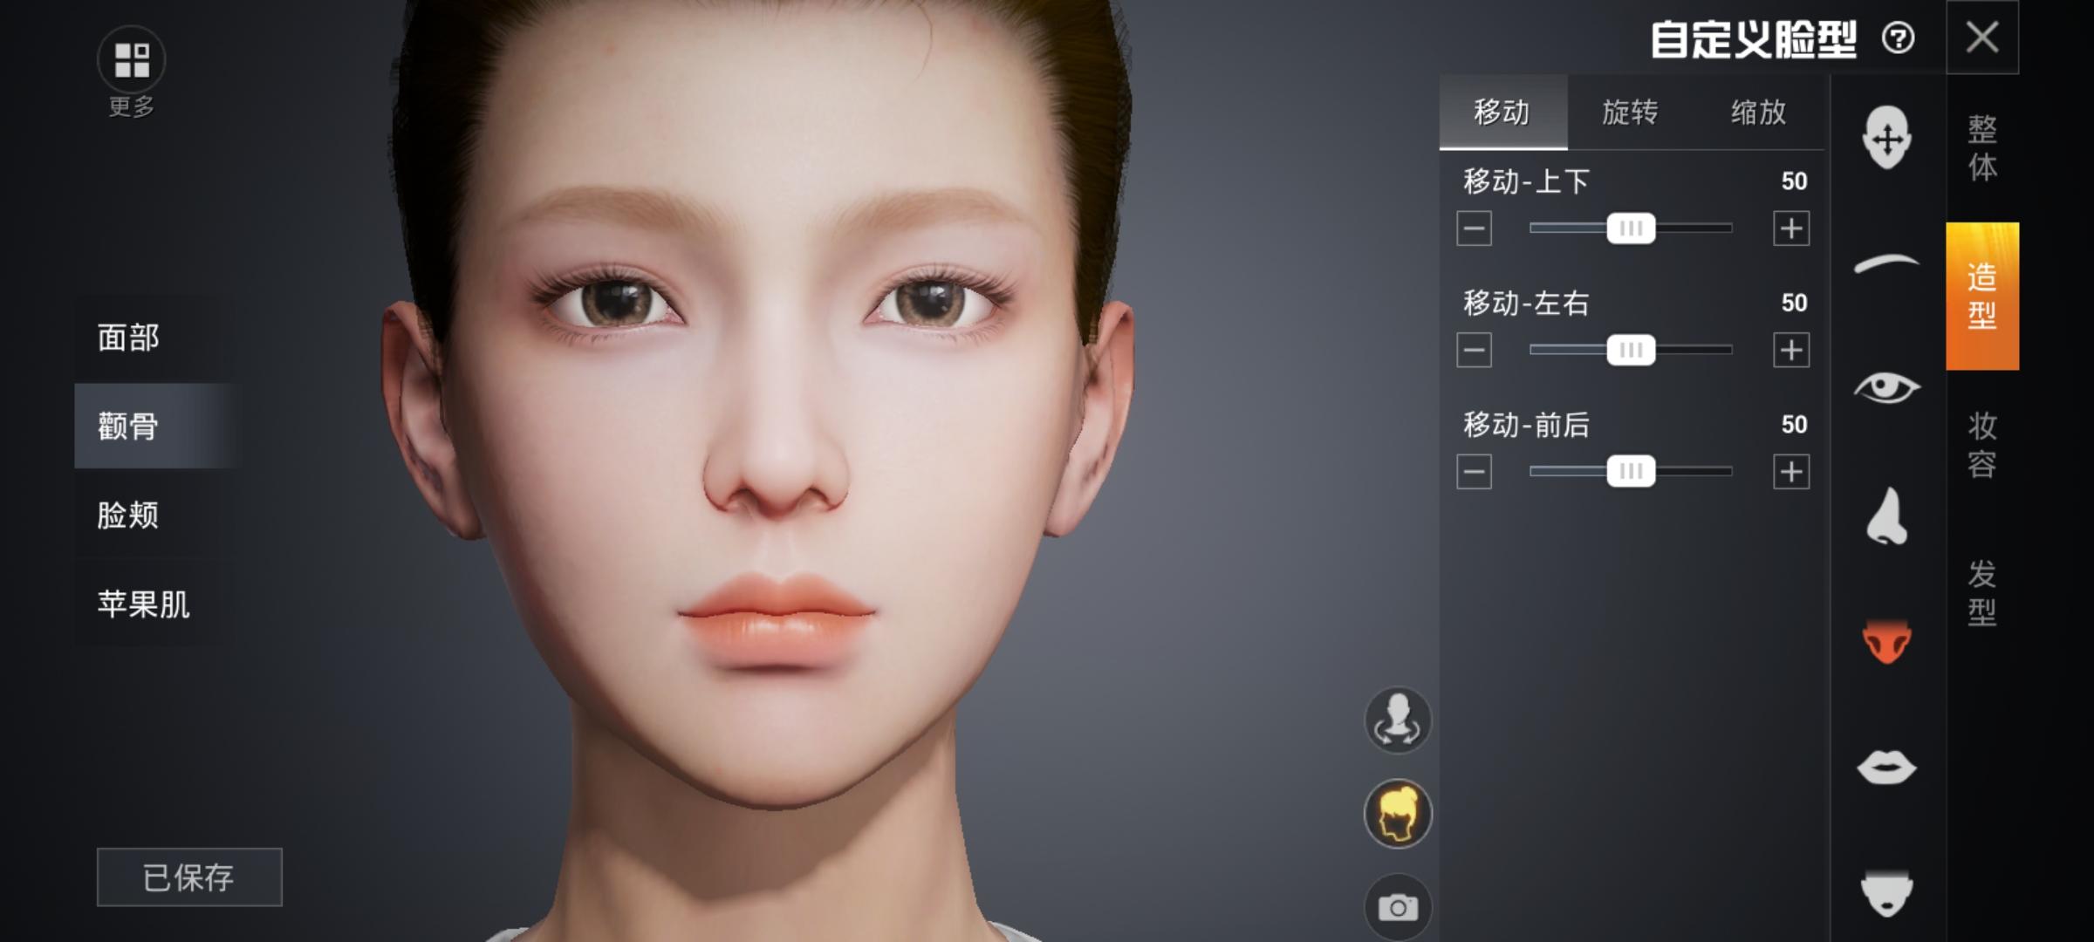
Task: Click the 已保存 button
Action: pos(189,877)
